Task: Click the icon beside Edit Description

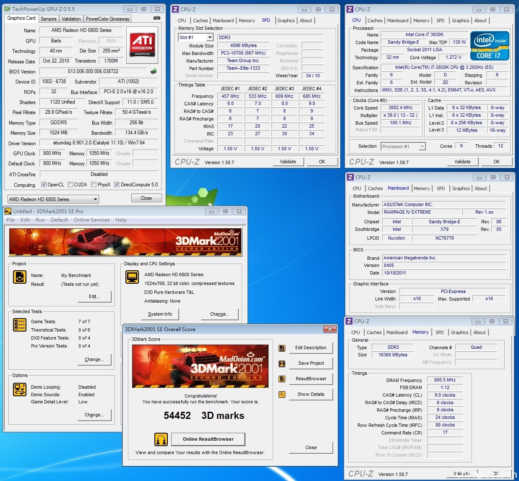Action: click(x=282, y=348)
